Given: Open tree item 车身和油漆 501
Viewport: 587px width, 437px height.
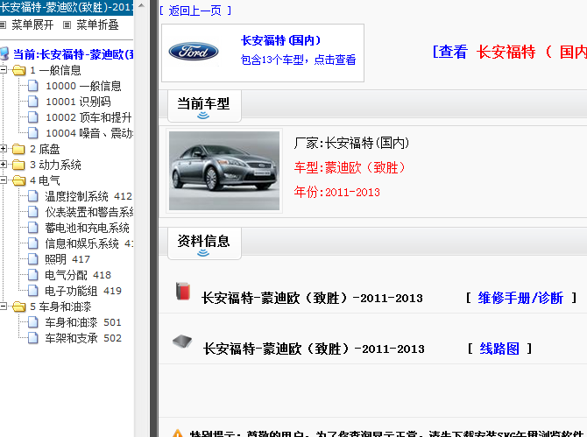Looking at the screenshot, I should (x=83, y=322).
